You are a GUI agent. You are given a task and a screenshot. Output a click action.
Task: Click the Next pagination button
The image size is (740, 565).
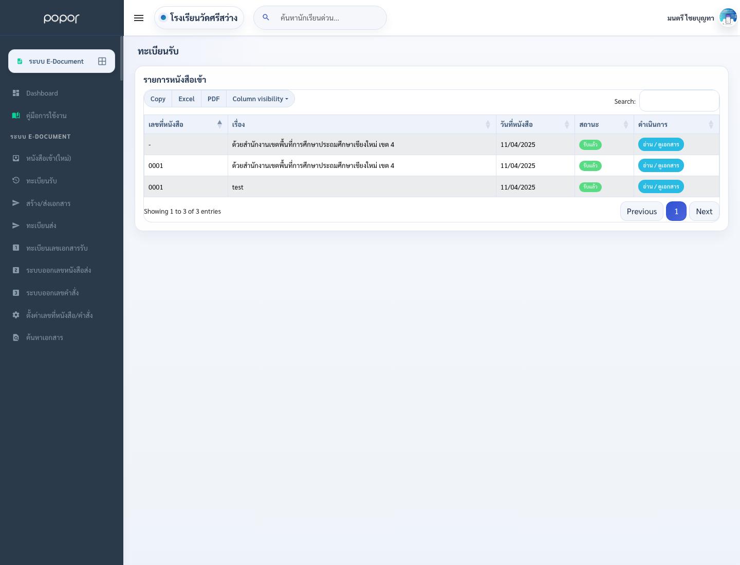(x=704, y=211)
